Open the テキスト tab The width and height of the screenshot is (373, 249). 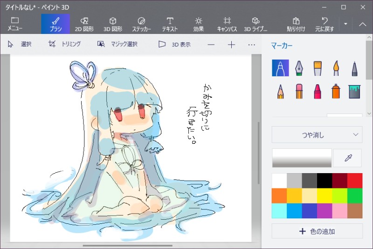click(170, 24)
